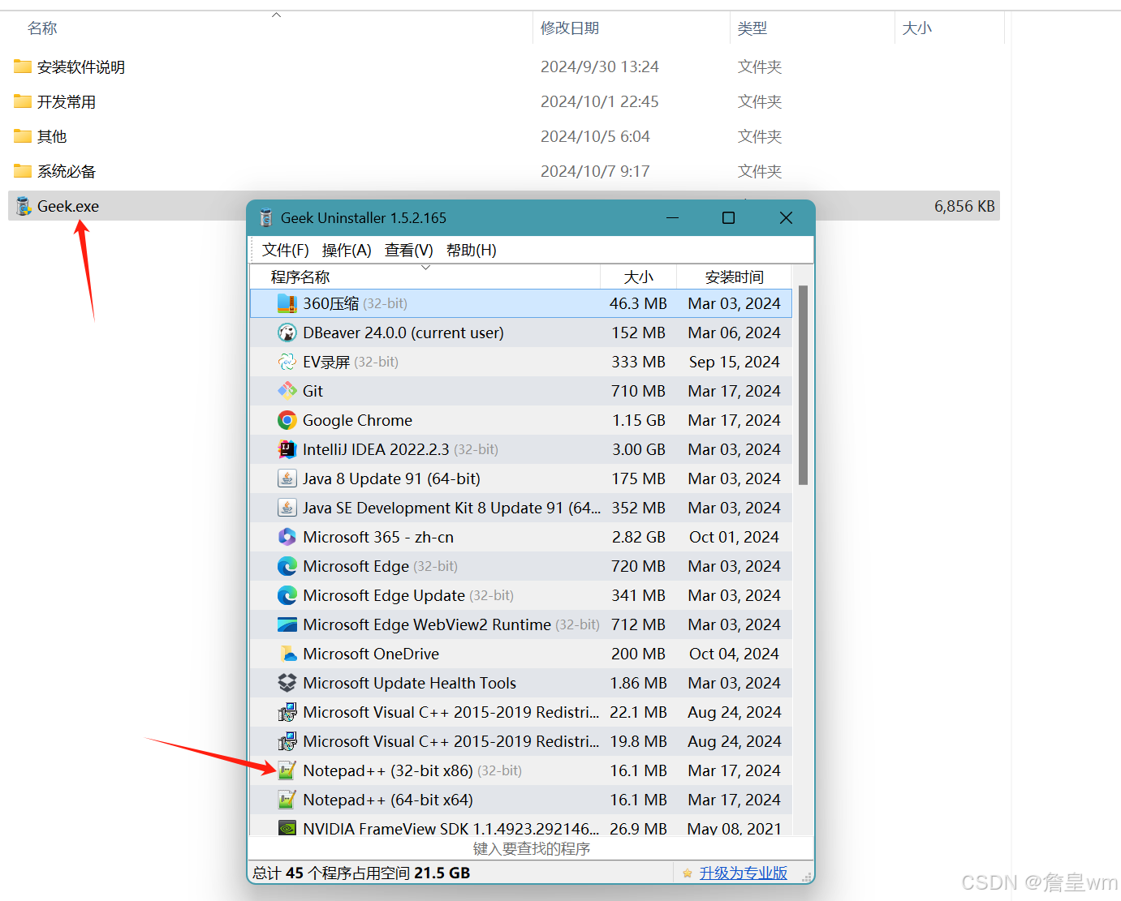Select the 360压缩 row name text

pyautogui.click(x=331, y=303)
